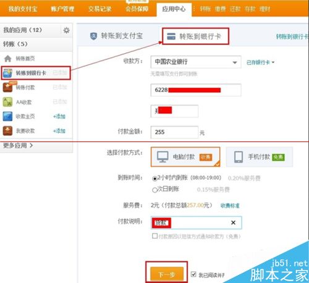Image resolution: width=309 pixels, height=283 pixels.
Task: Select the 应用中心 tab
Action: (x=174, y=9)
